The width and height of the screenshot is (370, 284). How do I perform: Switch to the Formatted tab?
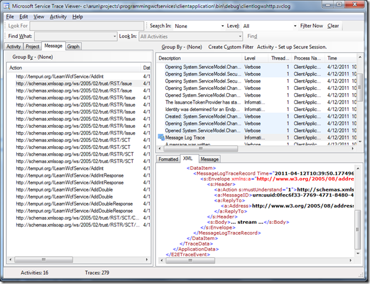pos(168,159)
